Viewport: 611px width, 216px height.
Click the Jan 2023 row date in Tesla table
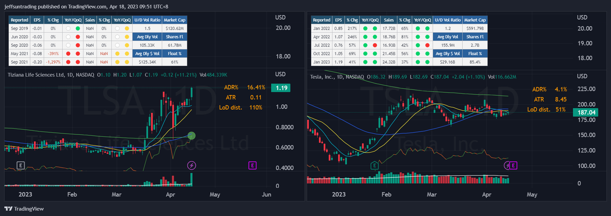(321, 61)
